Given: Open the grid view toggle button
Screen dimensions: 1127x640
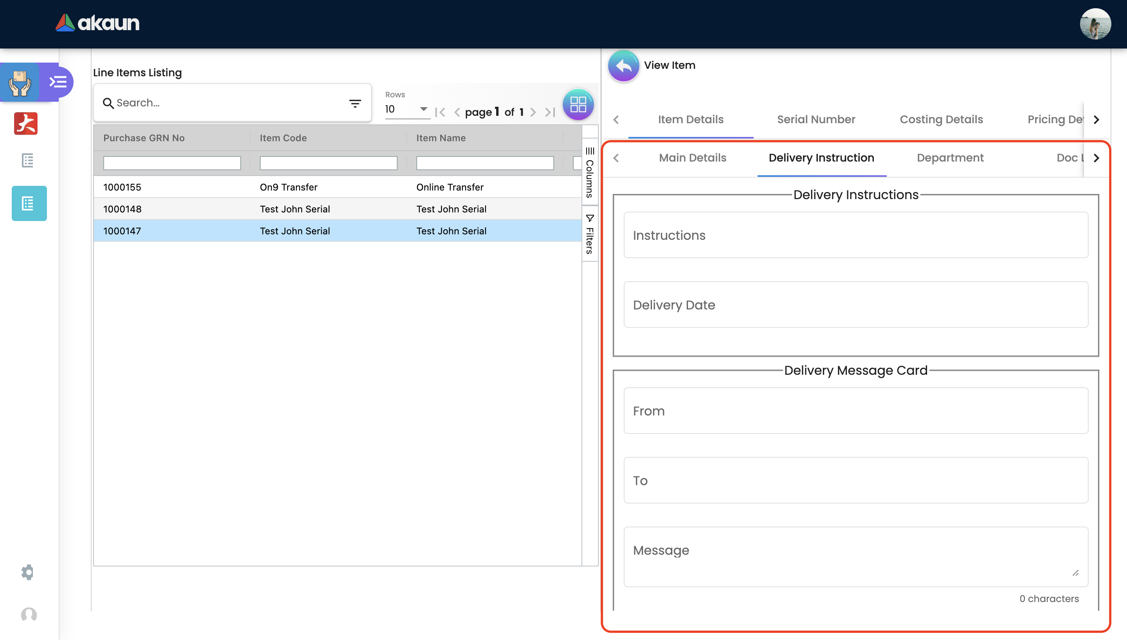Looking at the screenshot, I should [x=578, y=104].
